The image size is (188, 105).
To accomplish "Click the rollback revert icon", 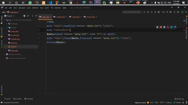I will click(178, 12).
